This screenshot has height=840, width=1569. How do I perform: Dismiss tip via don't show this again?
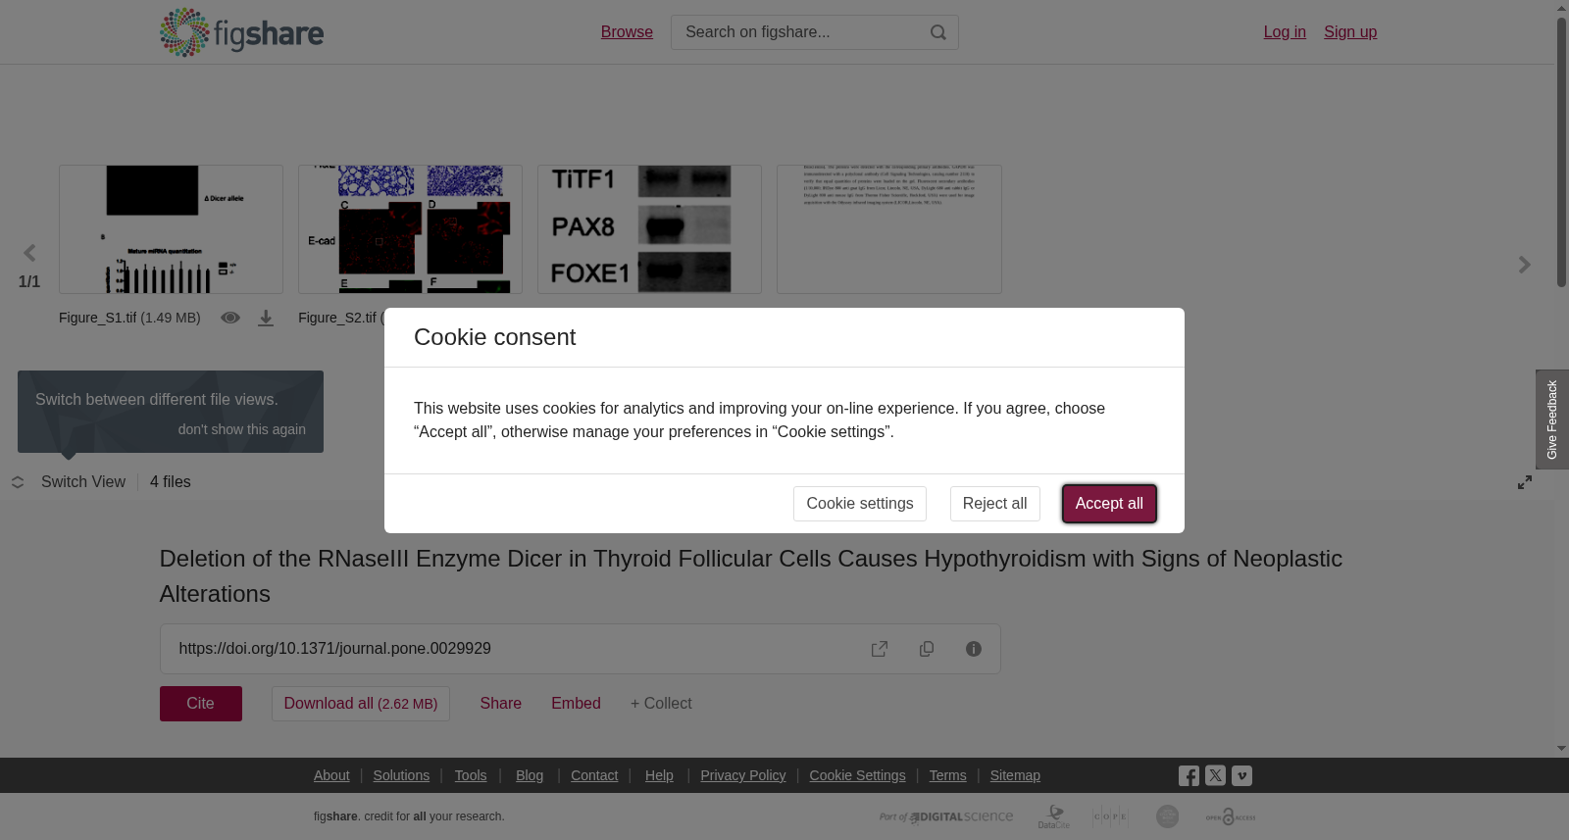[x=241, y=429]
